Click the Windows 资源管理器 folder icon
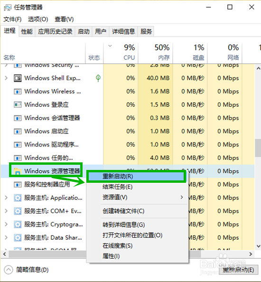The image size is (261, 282). pos(18,171)
